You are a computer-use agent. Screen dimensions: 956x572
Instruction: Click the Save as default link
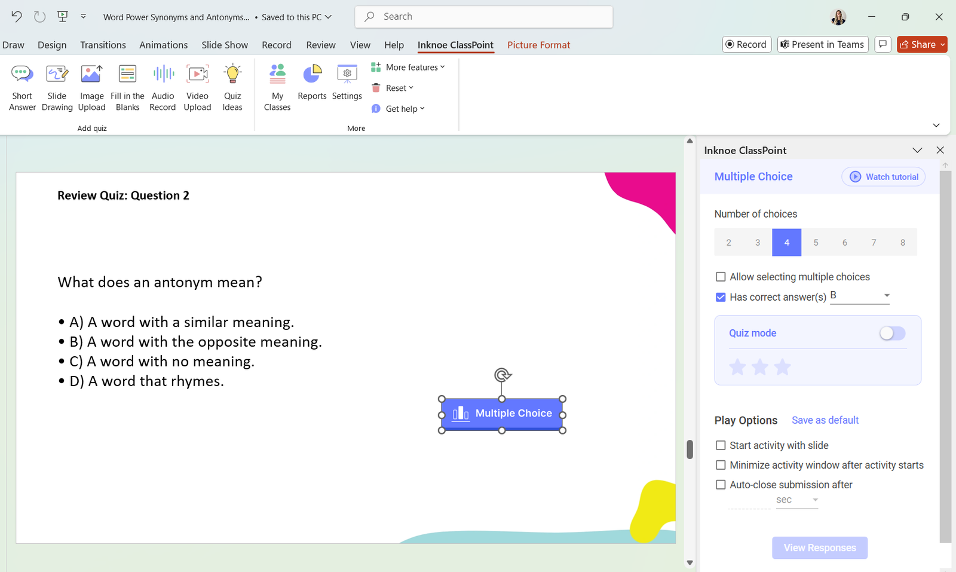point(825,420)
